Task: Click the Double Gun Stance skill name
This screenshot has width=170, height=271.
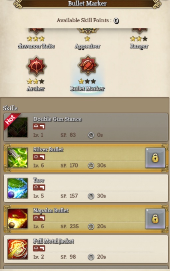Action: coord(58,119)
